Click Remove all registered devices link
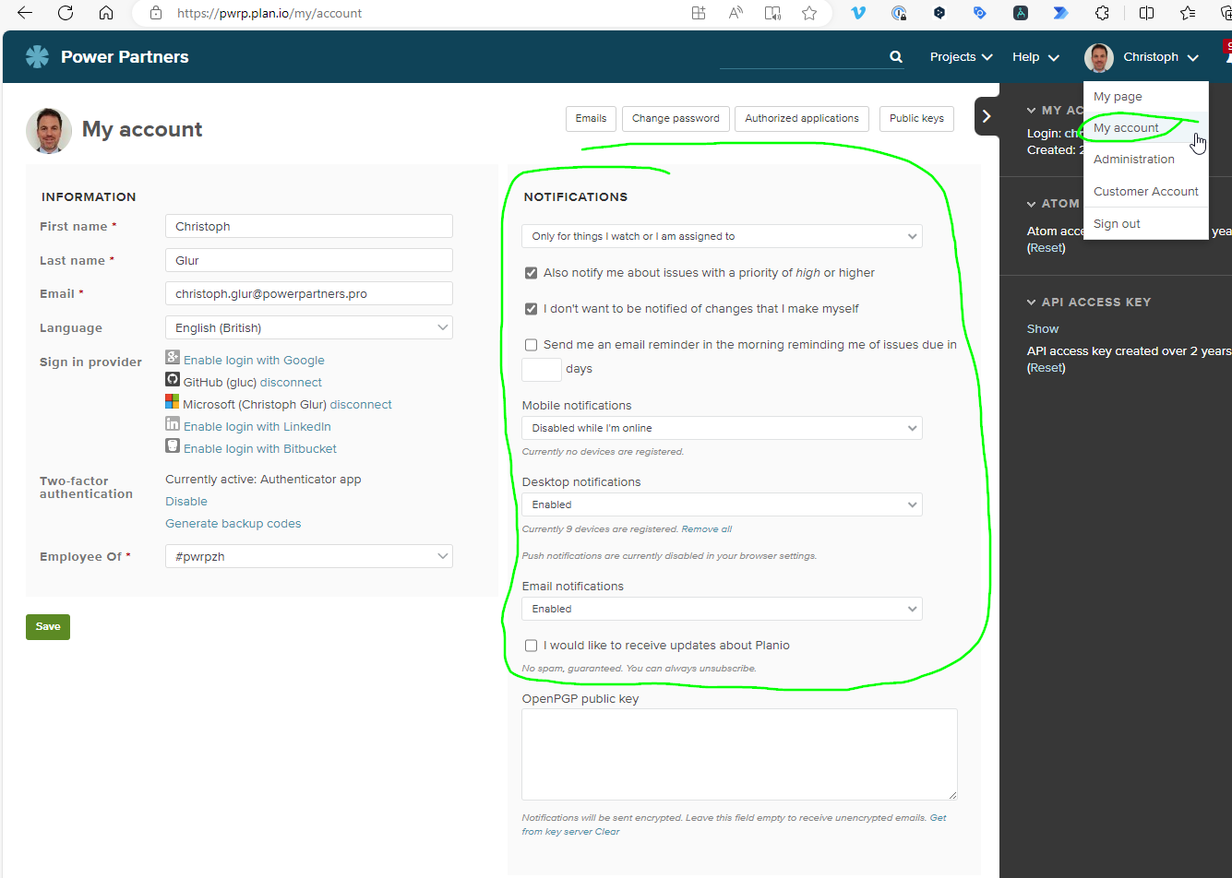This screenshot has height=878, width=1232. click(707, 529)
